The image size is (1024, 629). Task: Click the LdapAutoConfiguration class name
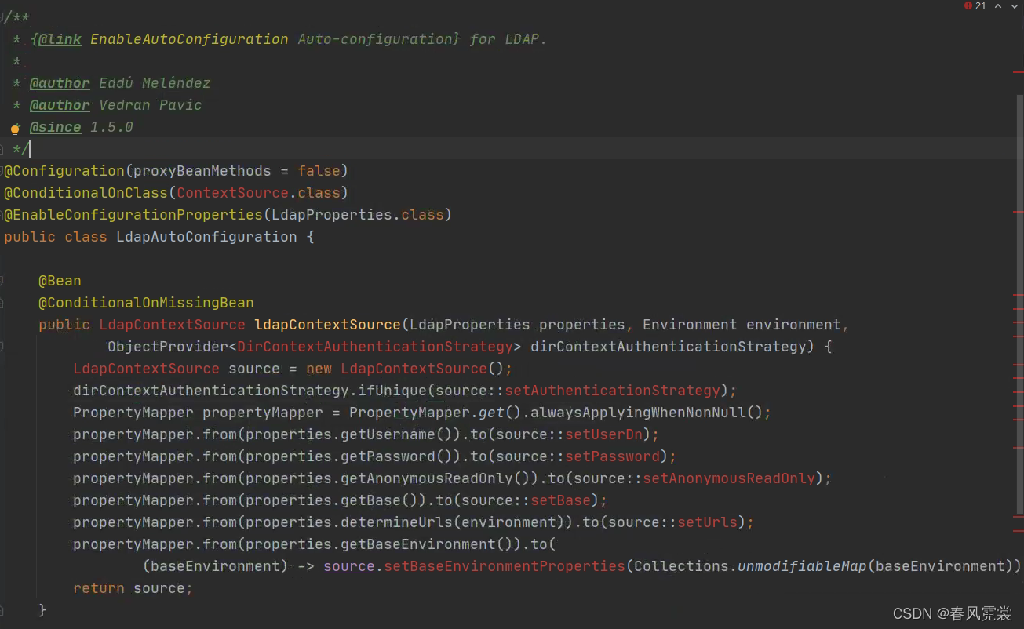tap(206, 237)
